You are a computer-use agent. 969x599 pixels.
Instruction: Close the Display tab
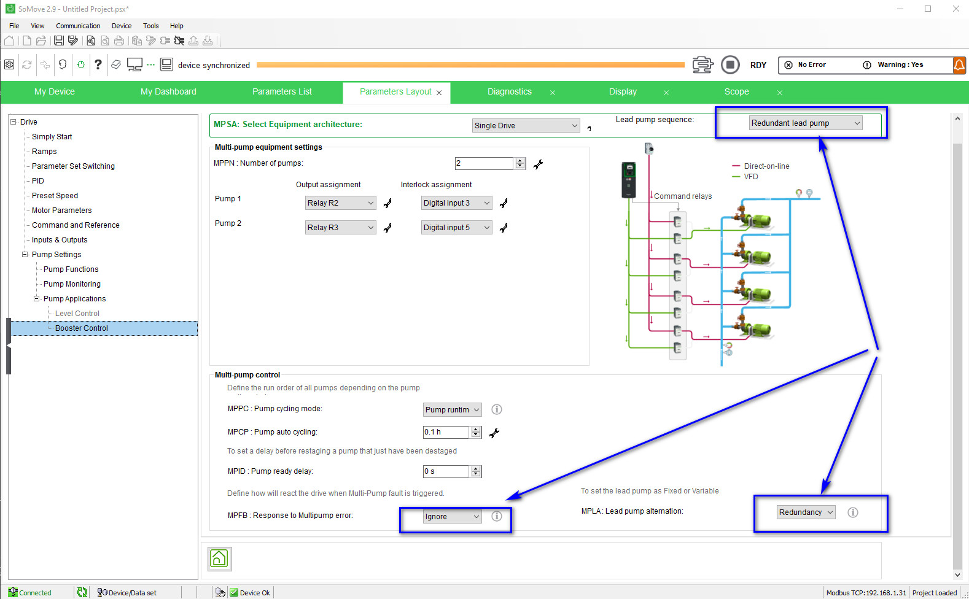coord(666,93)
